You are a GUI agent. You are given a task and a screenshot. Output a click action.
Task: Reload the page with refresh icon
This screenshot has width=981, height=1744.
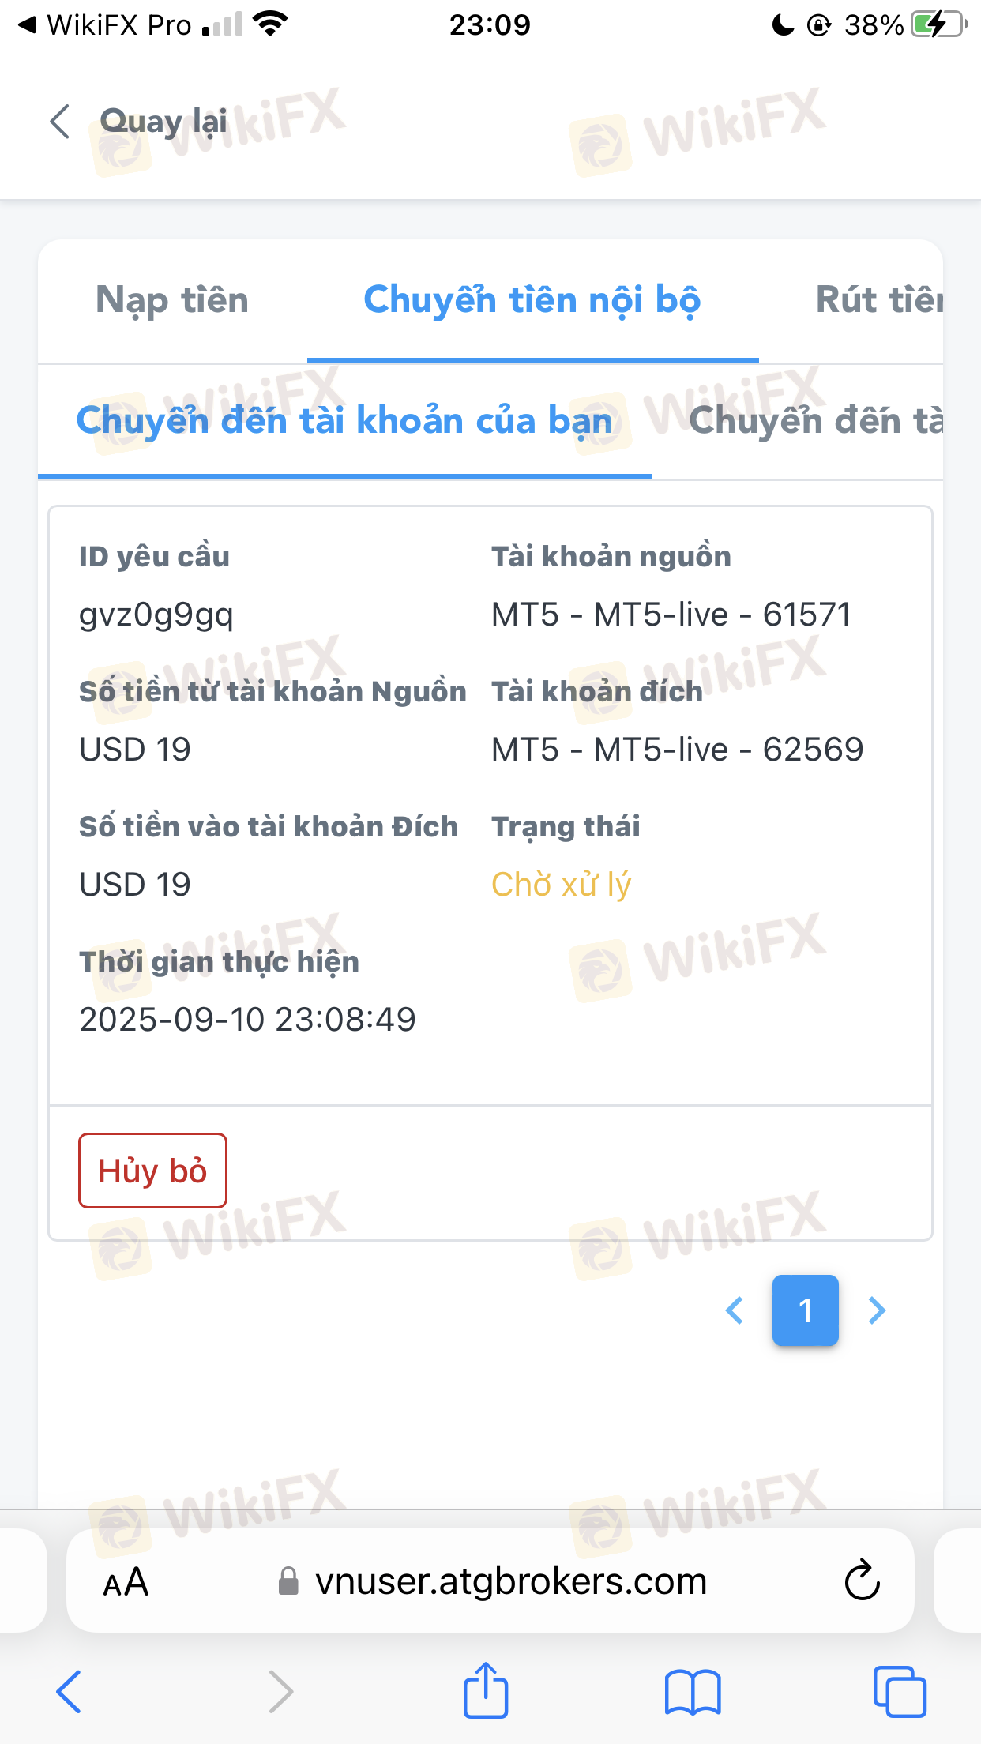pos(862,1580)
